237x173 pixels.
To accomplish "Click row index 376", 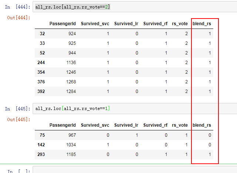I will tap(41, 82).
